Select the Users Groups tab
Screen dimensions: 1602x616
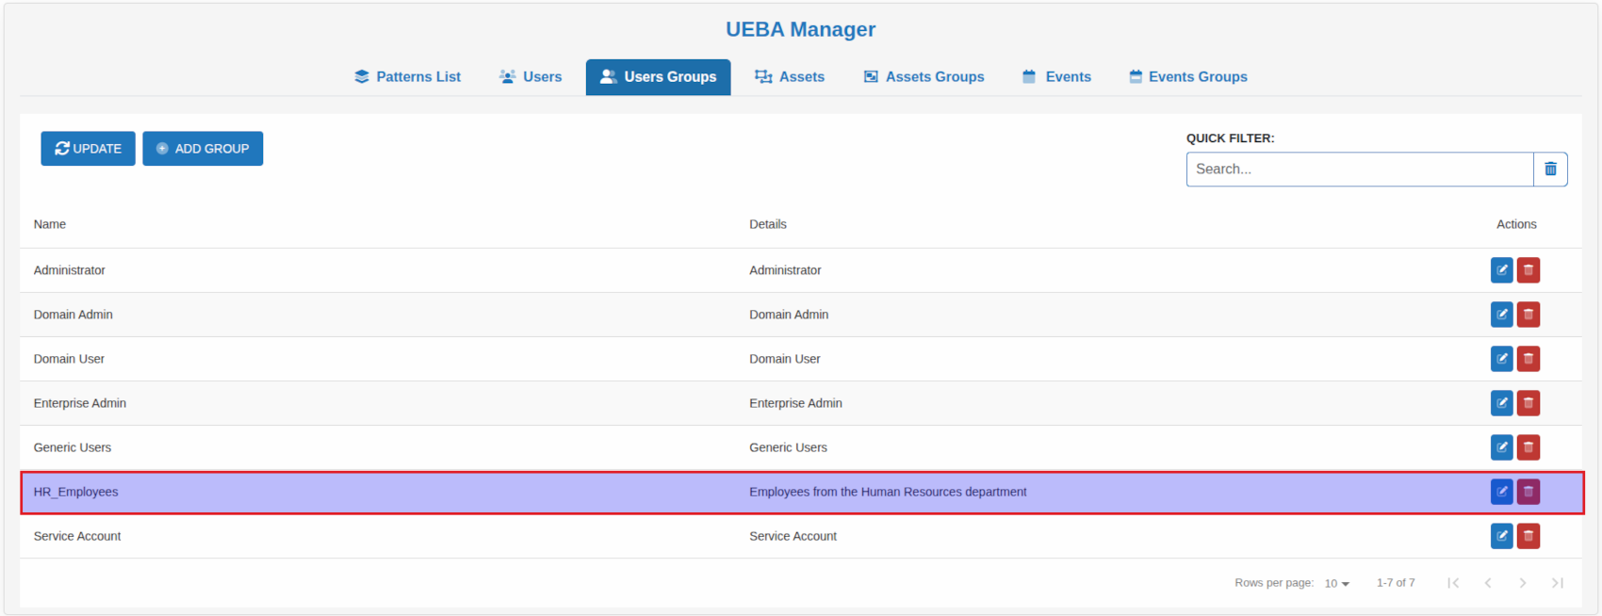pos(658,77)
